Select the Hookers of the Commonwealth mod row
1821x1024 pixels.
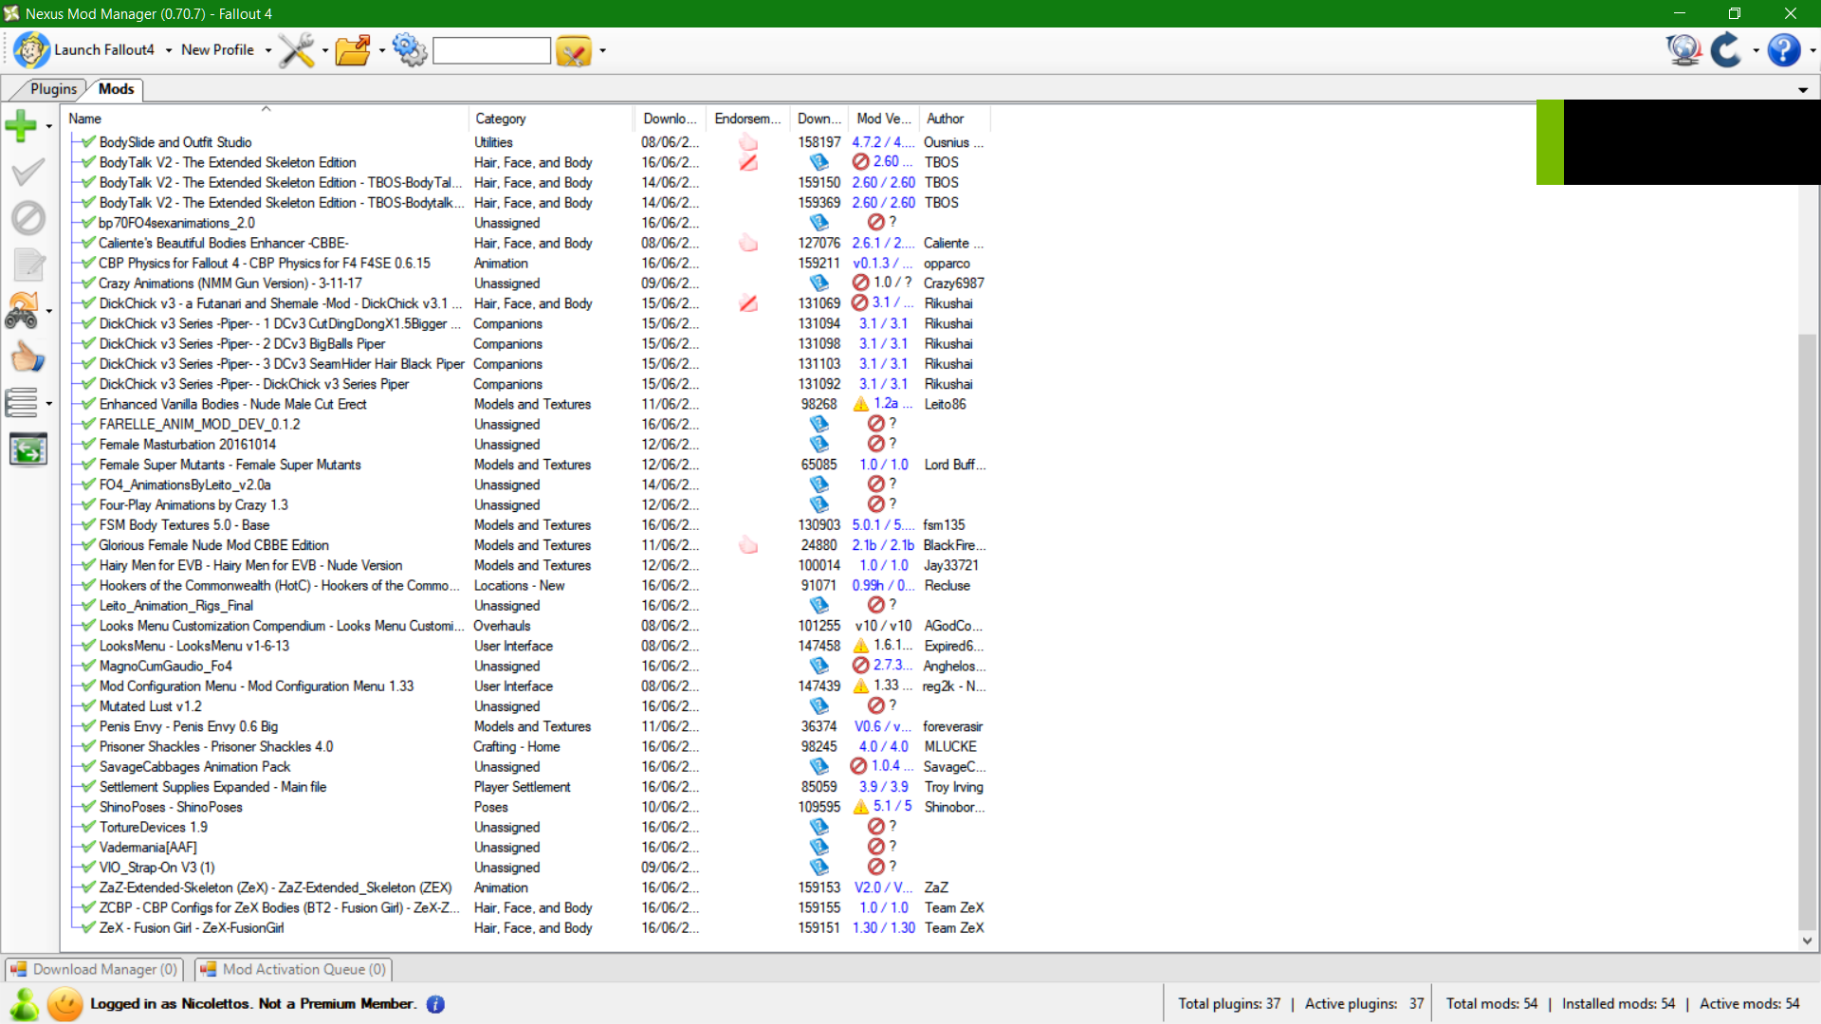click(529, 586)
